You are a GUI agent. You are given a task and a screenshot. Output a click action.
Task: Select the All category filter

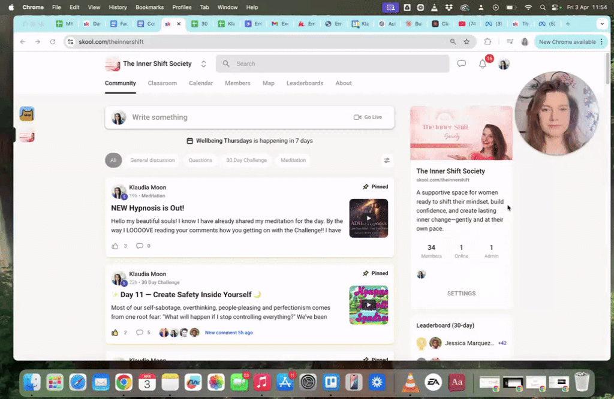click(113, 161)
